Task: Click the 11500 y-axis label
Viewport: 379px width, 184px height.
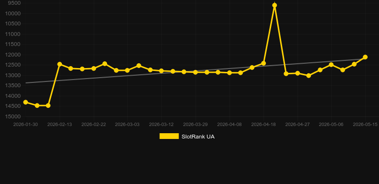Action: point(13,45)
